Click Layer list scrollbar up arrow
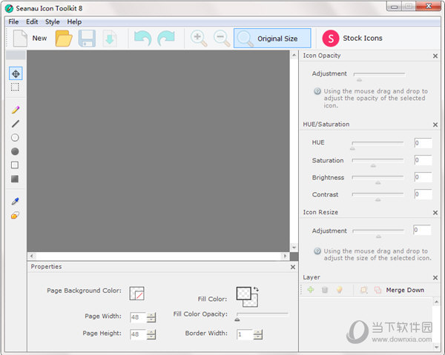 tap(436, 302)
